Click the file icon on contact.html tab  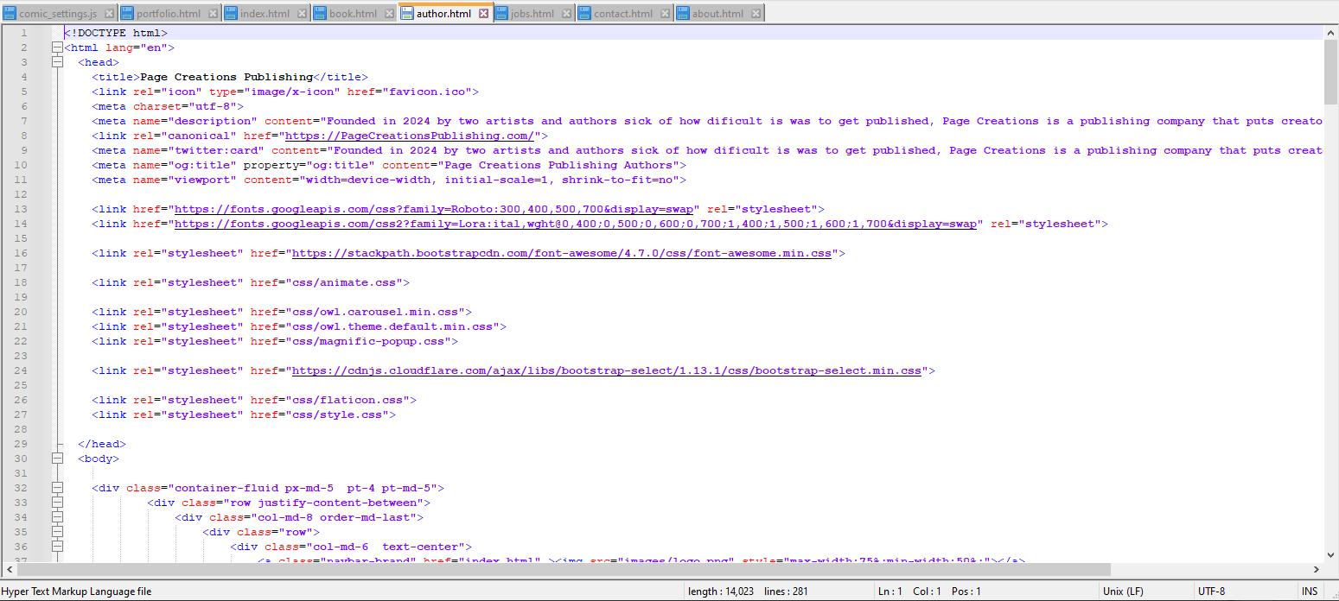pos(583,14)
